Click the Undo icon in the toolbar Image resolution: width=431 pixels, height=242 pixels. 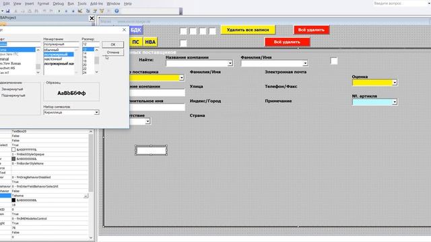[x=44, y=11]
